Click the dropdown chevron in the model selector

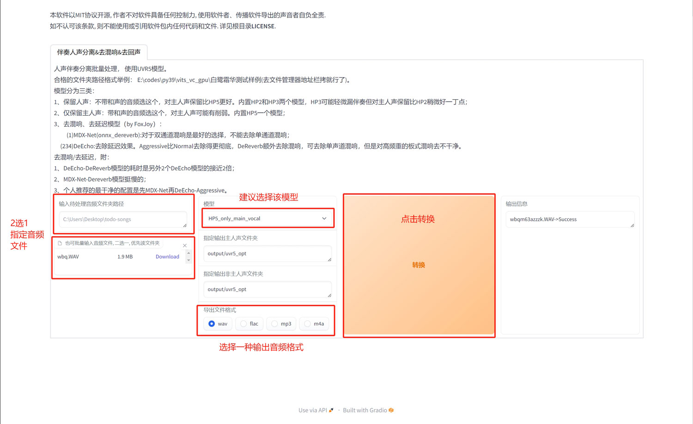(x=324, y=218)
